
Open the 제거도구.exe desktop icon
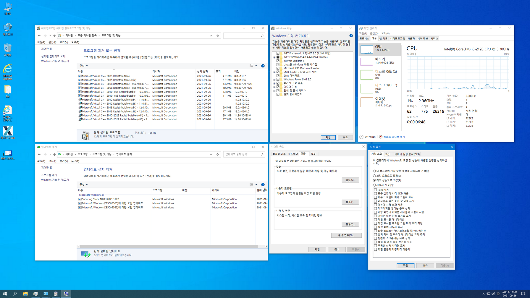click(7, 132)
